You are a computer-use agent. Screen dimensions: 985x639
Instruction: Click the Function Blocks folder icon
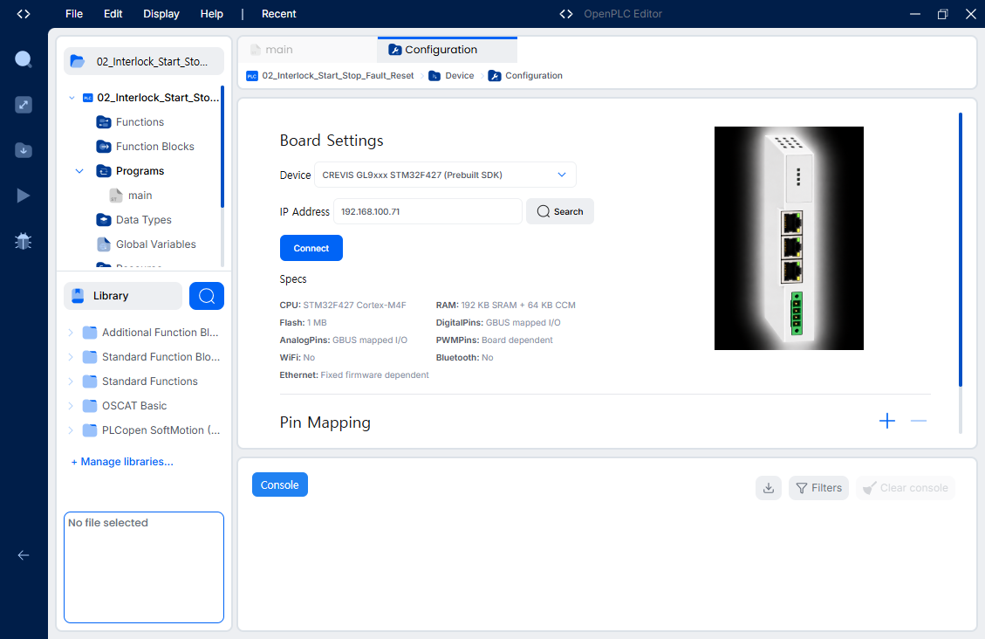point(104,147)
